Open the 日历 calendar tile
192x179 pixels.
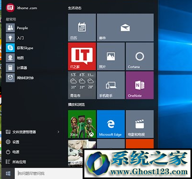pyautogui.click(x=82, y=27)
